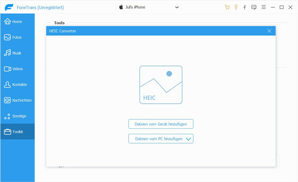Image resolution: width=298 pixels, height=182 pixels.
Task: Expand the Dateien vom PC hinzufügen arrow
Action: 188,139
